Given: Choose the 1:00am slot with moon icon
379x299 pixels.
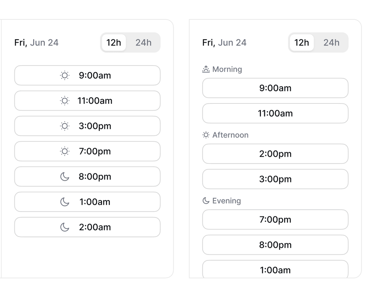Looking at the screenshot, I should point(87,202).
